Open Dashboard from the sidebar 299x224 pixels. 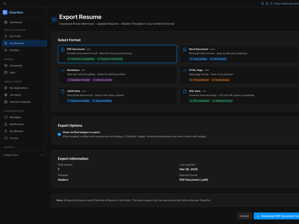24,22
